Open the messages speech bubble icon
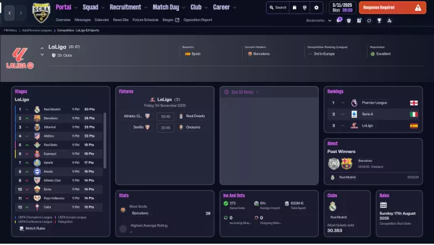Screen dimensions: 434x245 click(339, 20)
